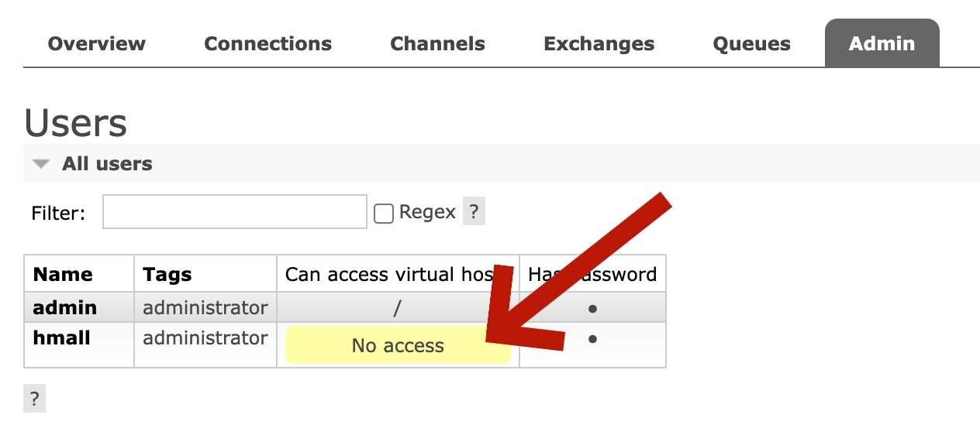Image resolution: width=980 pixels, height=435 pixels.
Task: Open the help icon beside Regex
Action: click(x=474, y=211)
